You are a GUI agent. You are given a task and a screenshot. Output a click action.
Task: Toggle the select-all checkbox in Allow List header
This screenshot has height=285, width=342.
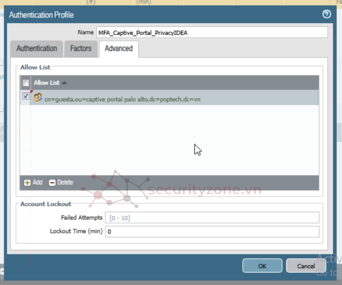coord(26,83)
